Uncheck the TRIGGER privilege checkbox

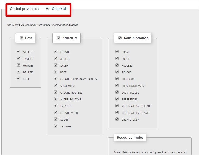[56, 126]
